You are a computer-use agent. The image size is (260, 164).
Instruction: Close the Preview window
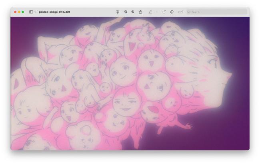tap(15, 12)
